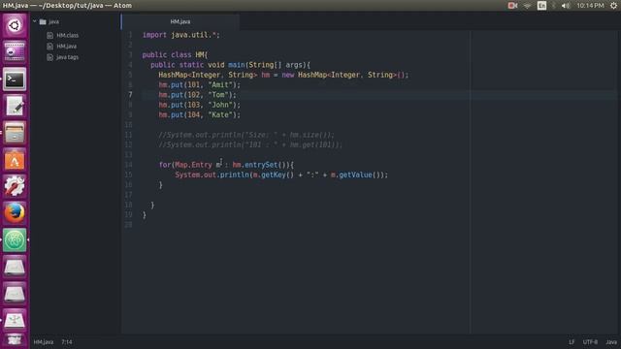The image size is (621, 349).
Task: Click cursor position 7:14 in status bar
Action: (67, 342)
